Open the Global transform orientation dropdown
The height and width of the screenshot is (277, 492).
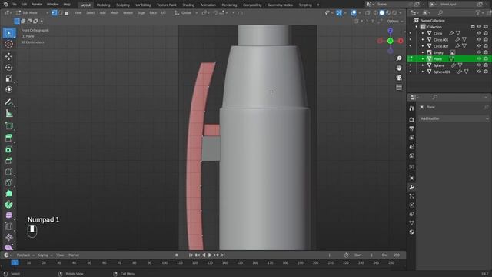click(186, 13)
